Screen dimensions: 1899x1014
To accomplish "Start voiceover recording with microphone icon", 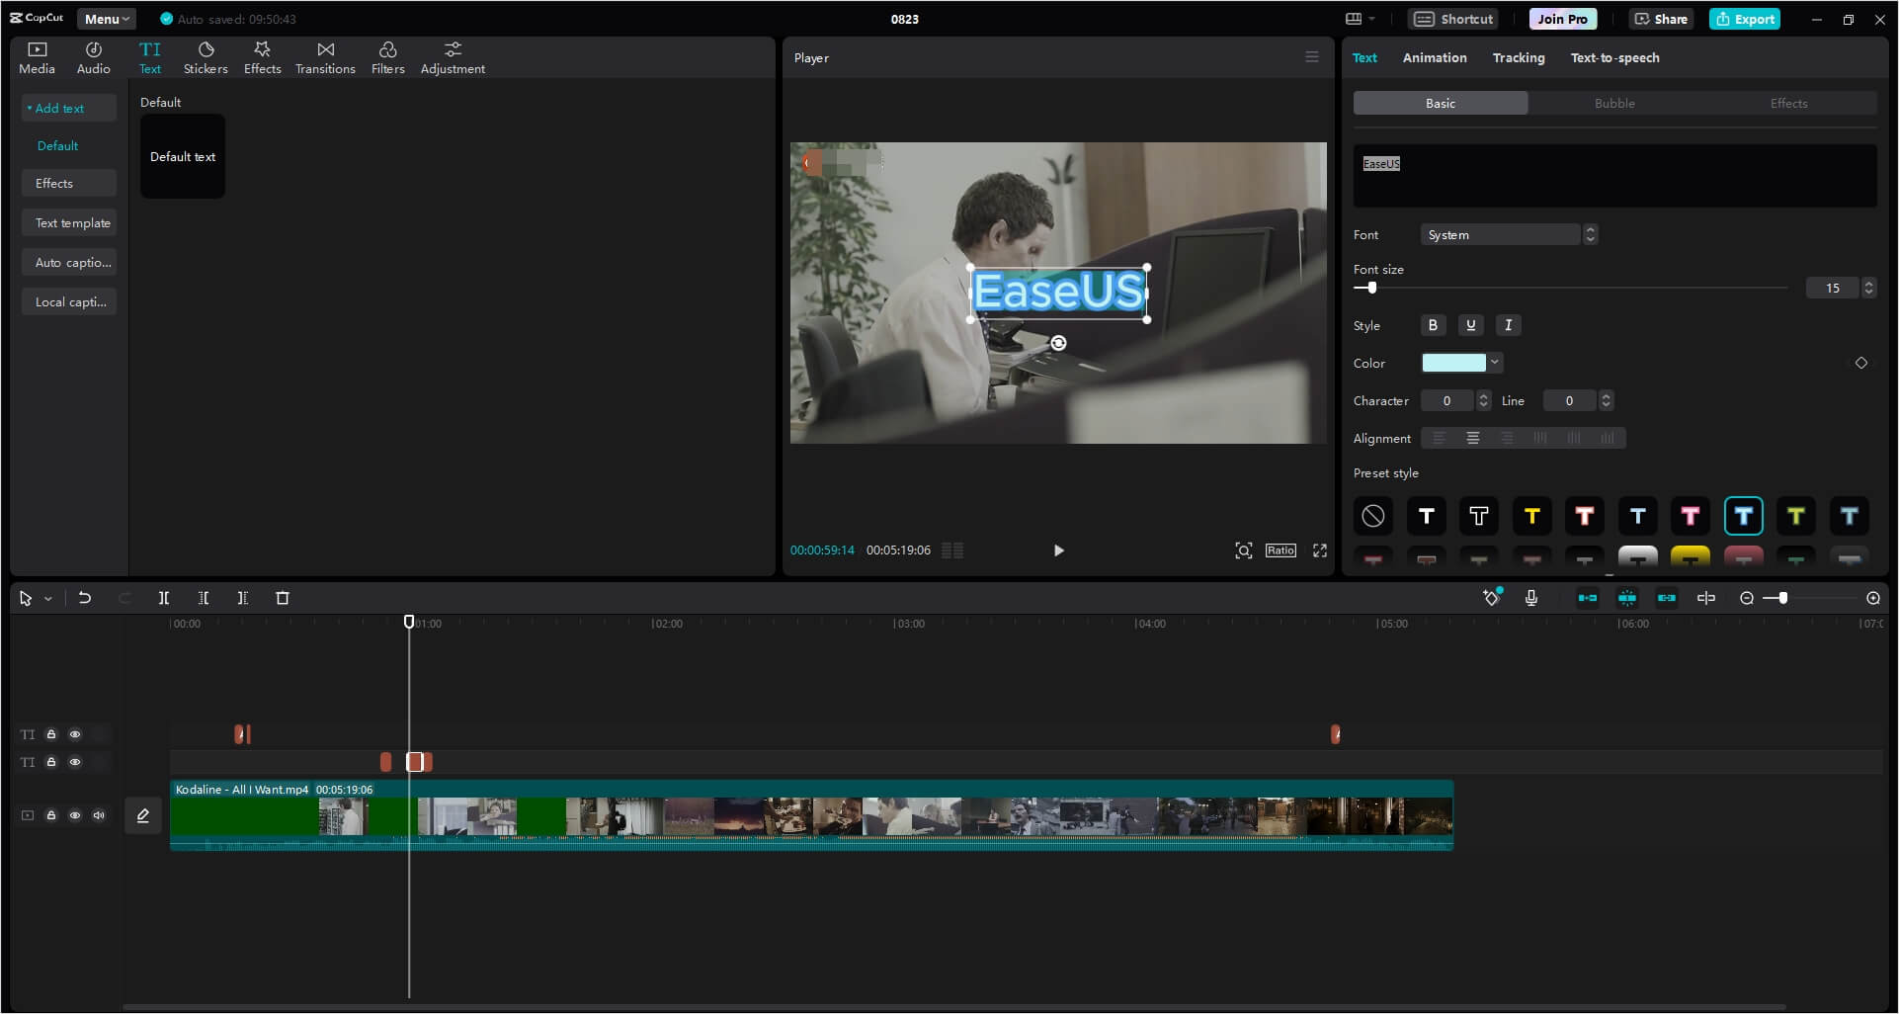I will pos(1530,598).
